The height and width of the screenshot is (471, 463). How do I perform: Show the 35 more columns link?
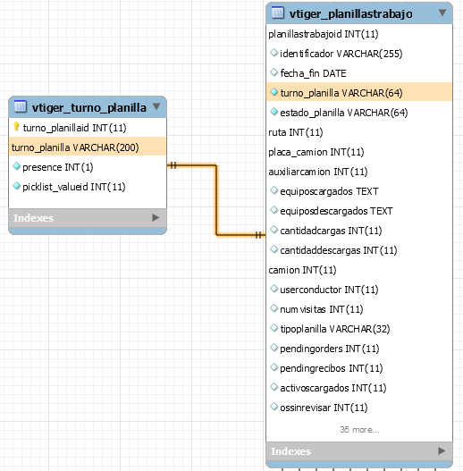[359, 430]
